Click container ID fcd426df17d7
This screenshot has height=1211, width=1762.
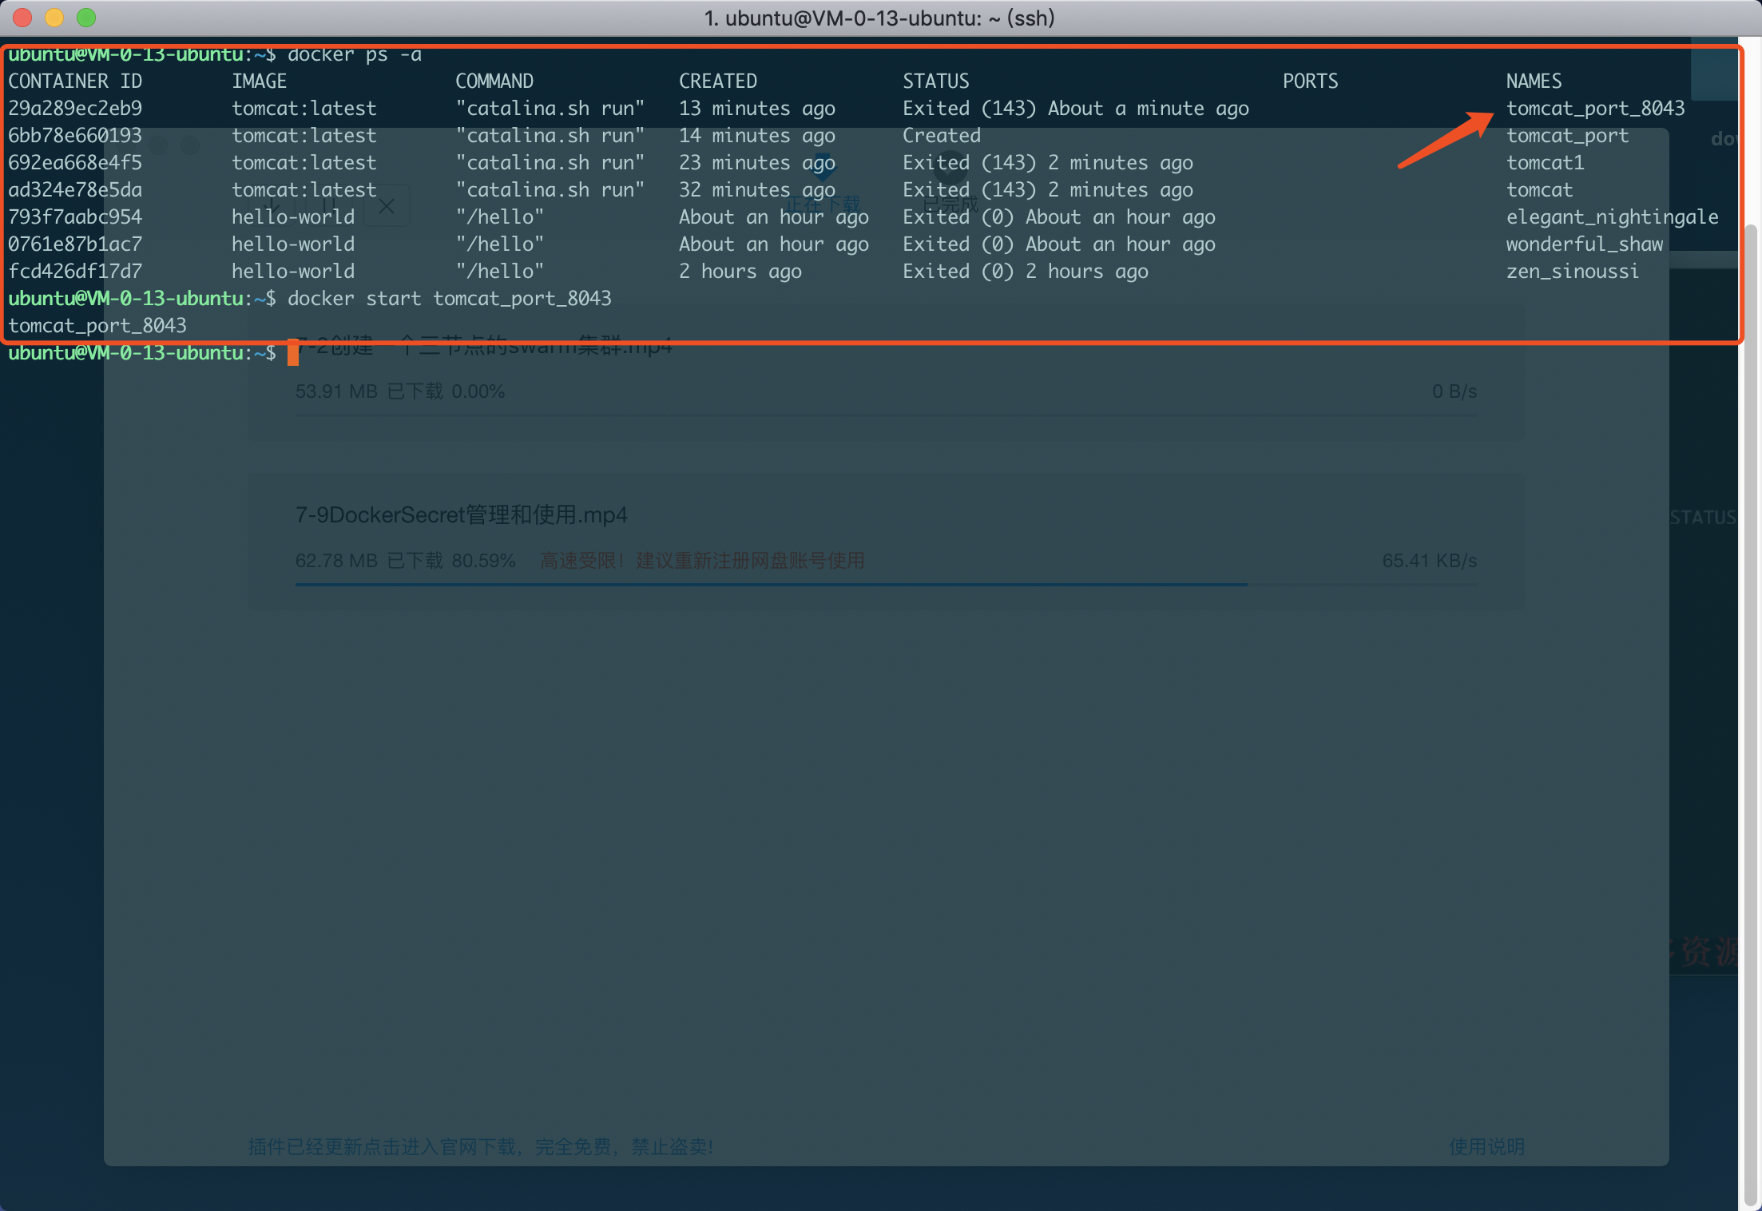pos(75,272)
